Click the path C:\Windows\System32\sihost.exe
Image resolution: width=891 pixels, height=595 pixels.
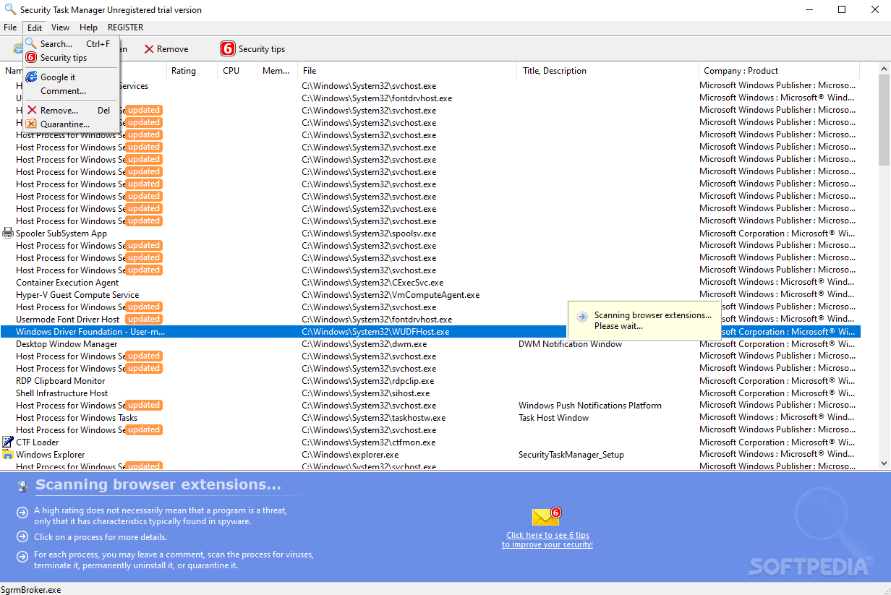coord(366,393)
